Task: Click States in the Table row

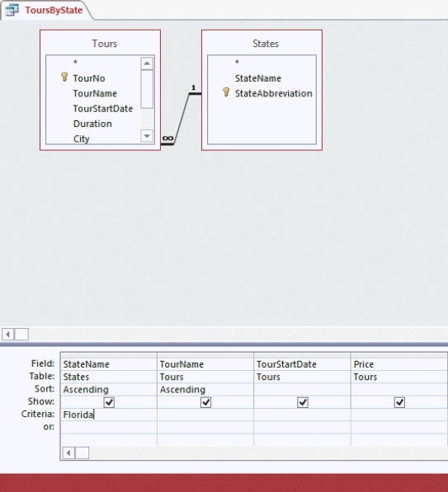Action: (109, 377)
